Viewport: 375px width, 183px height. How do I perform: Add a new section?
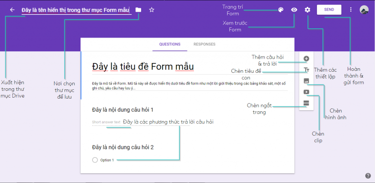(306, 103)
